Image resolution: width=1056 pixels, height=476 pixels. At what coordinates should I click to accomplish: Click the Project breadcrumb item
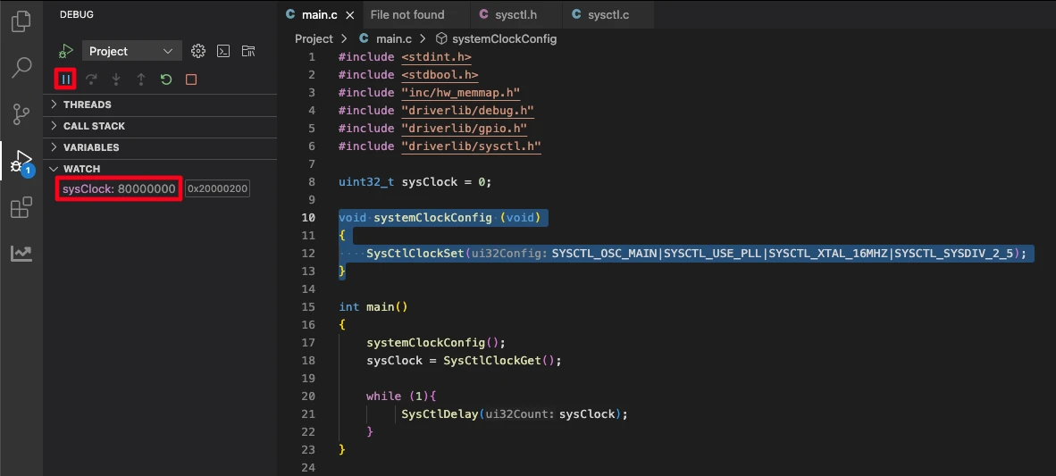pos(314,38)
